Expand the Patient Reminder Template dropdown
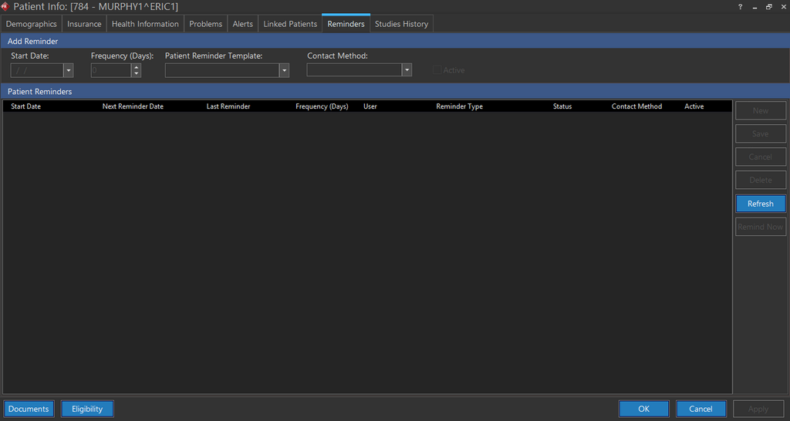The width and height of the screenshot is (790, 421). 284,70
